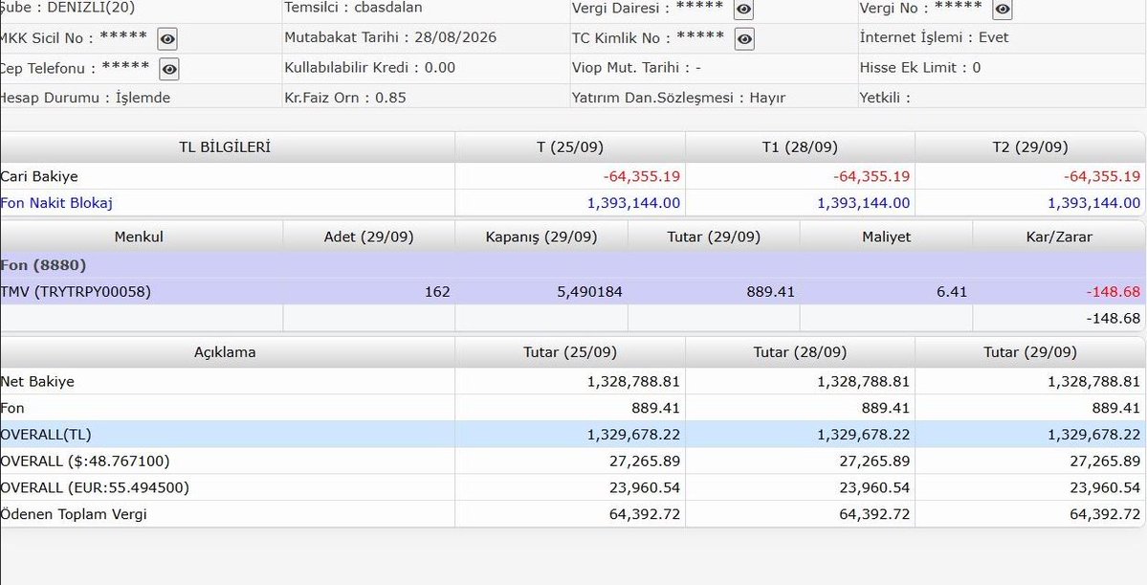Click the T1 (28/09) column header
This screenshot has height=585, width=1147.
pyautogui.click(x=801, y=147)
